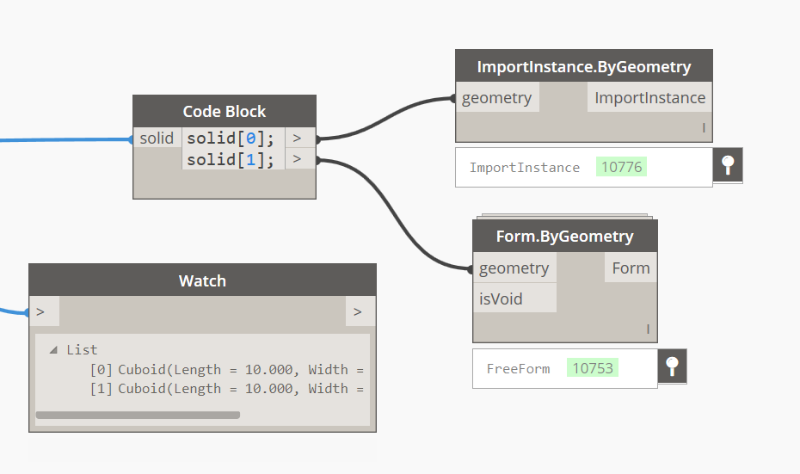Click the solid input port on Code Block
This screenshot has width=800, height=474.
157,138
